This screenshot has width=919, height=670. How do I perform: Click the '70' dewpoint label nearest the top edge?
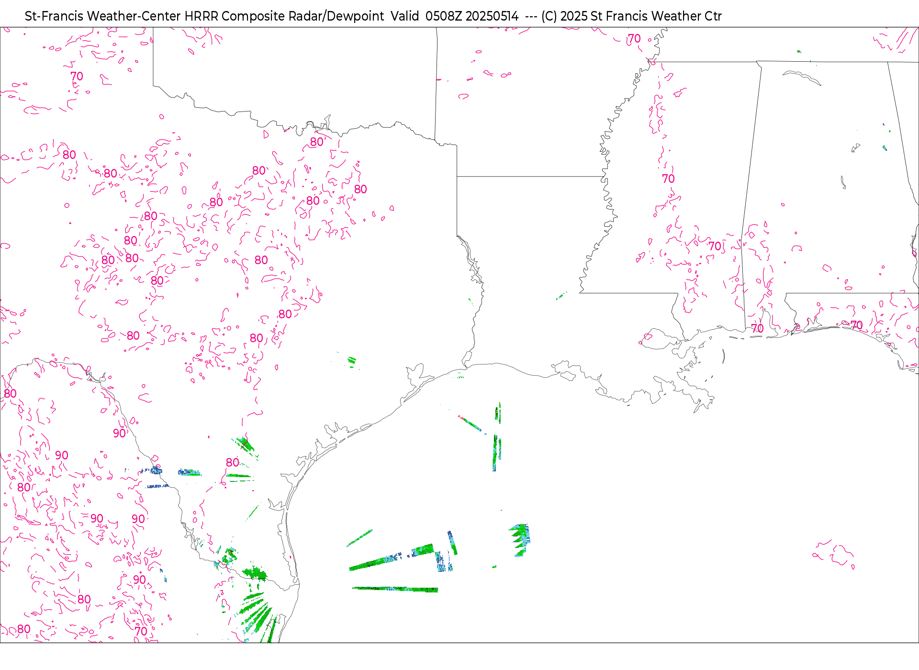[x=634, y=39]
